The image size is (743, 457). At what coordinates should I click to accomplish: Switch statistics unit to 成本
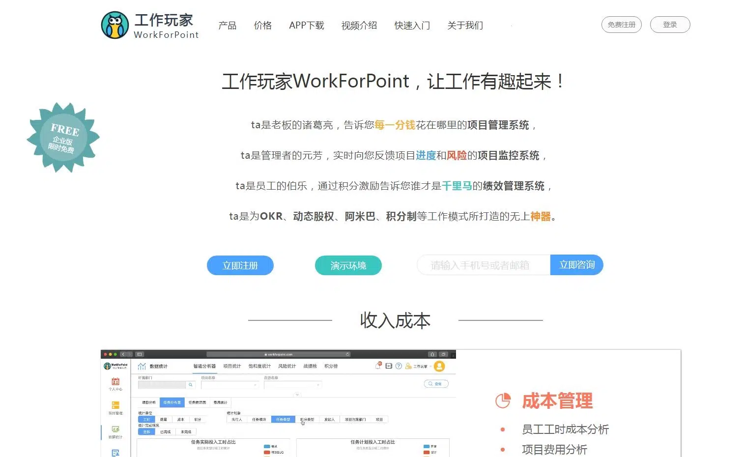click(x=182, y=419)
